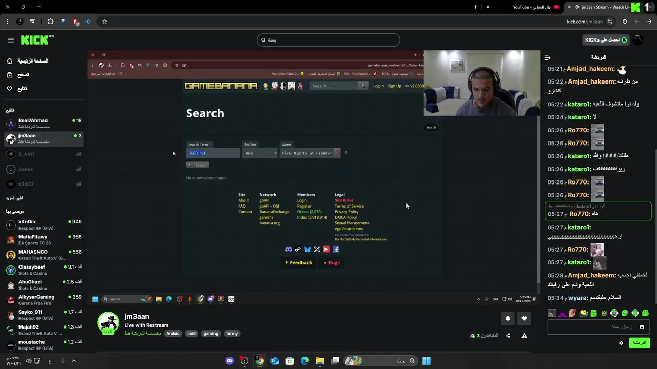657x369 pixels.
Task: Click the Arabic tag
Action: pos(173,334)
